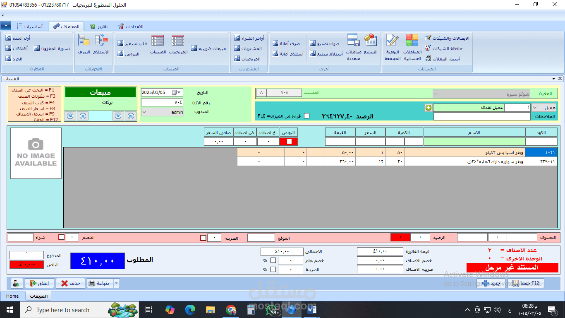Open طلب تسعير item

tap(132, 43)
